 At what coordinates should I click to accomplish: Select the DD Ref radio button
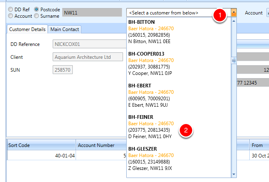(x=10, y=9)
